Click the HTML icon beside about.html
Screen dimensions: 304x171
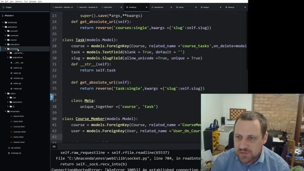point(11,116)
